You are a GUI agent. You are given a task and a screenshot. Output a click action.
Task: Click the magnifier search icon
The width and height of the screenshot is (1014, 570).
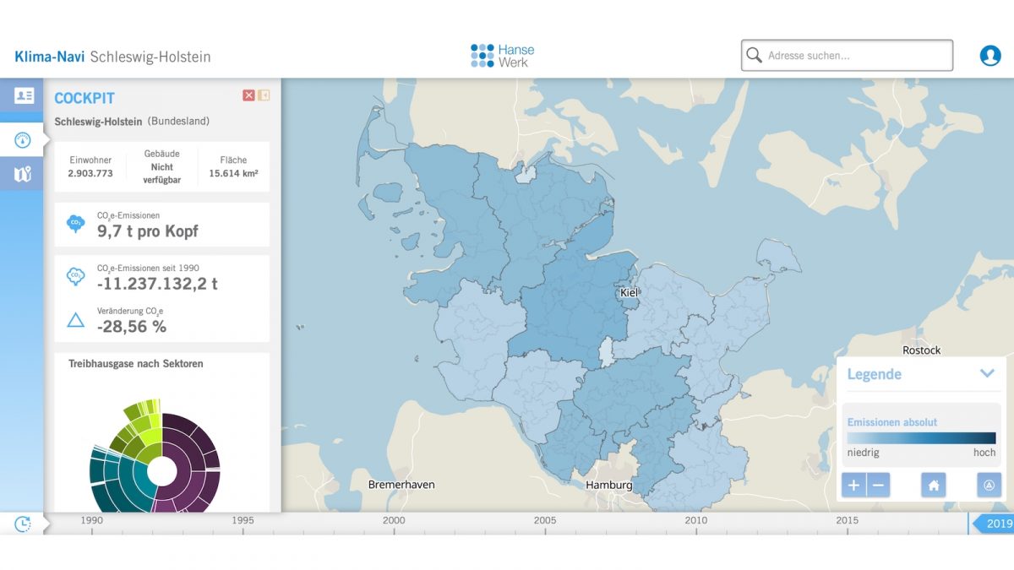(x=754, y=56)
